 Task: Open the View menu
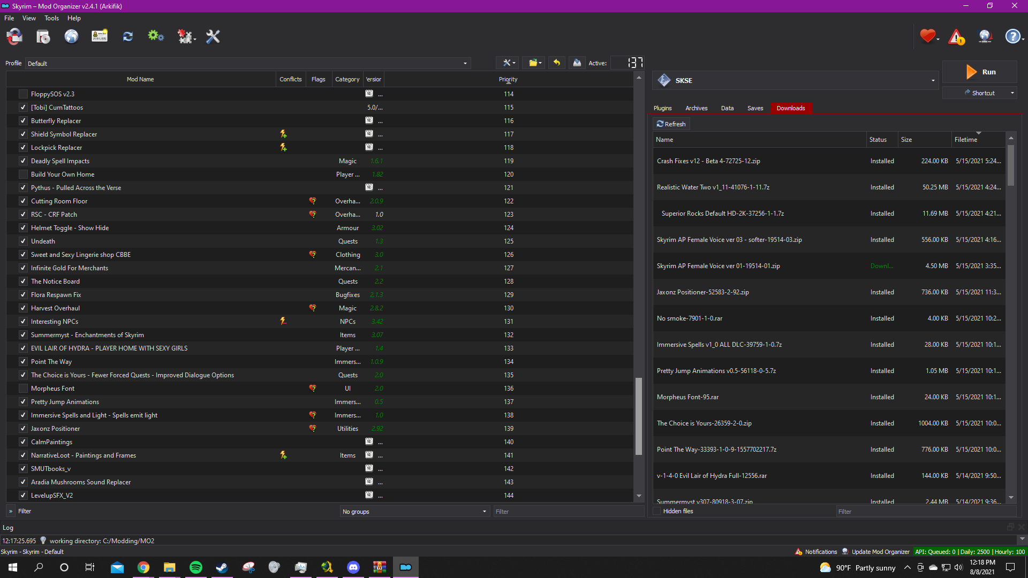(x=29, y=18)
